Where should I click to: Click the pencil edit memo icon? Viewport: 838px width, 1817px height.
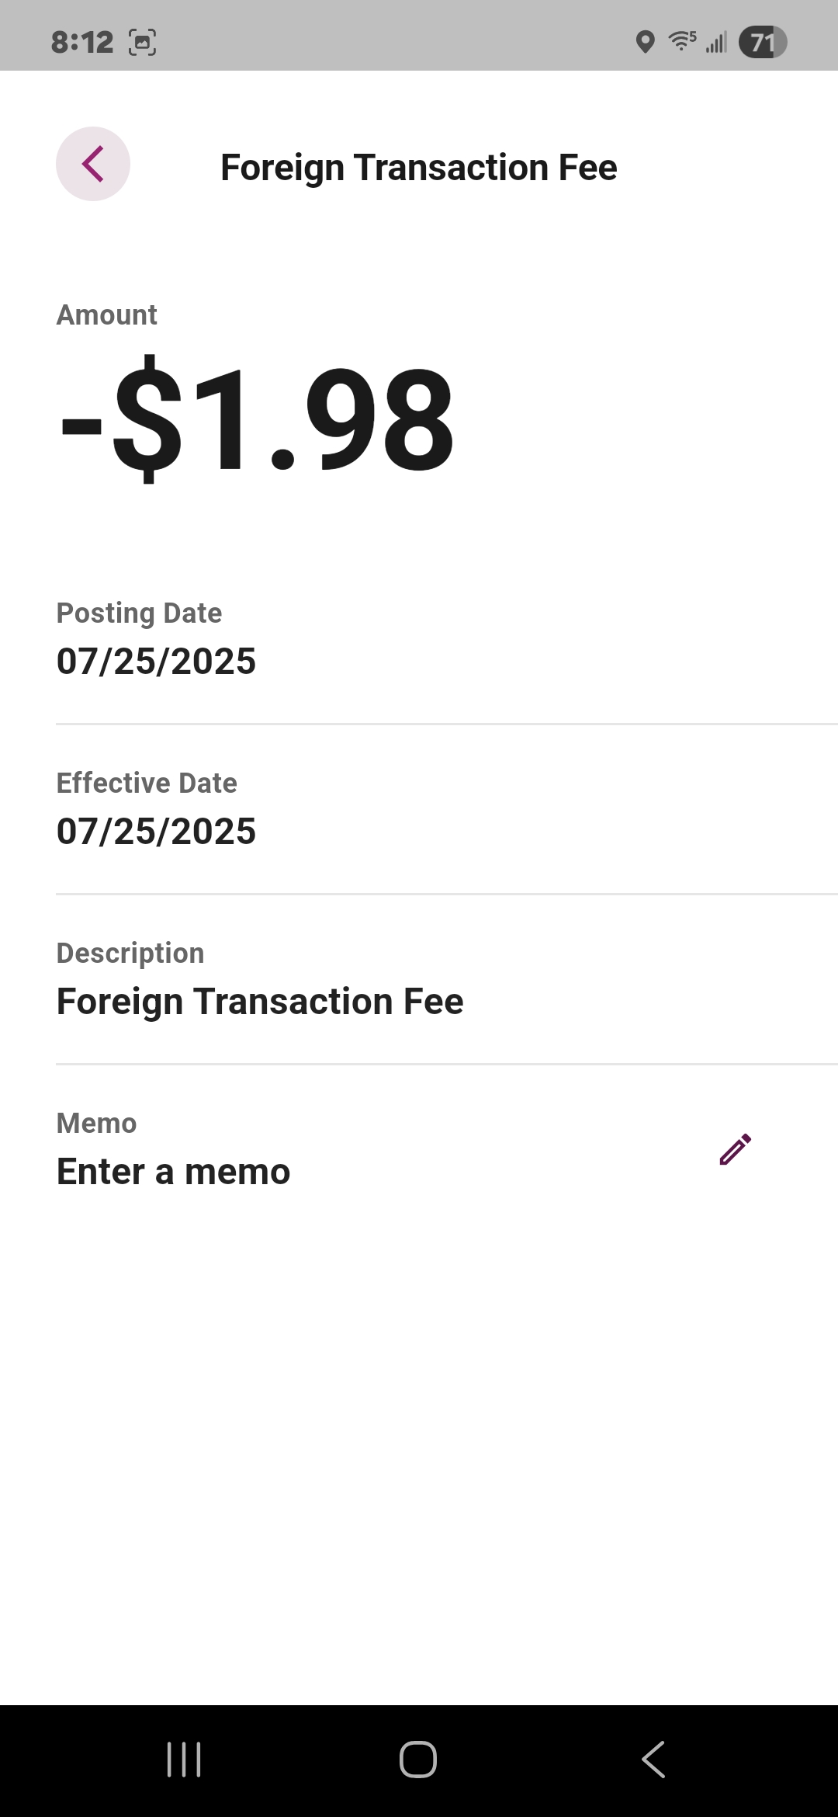(x=735, y=1149)
